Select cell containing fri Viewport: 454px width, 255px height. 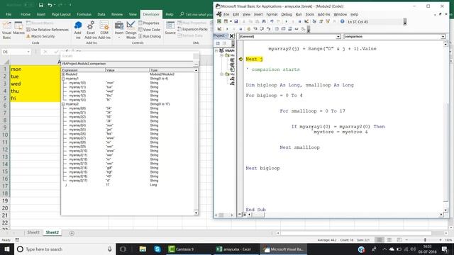35,98
